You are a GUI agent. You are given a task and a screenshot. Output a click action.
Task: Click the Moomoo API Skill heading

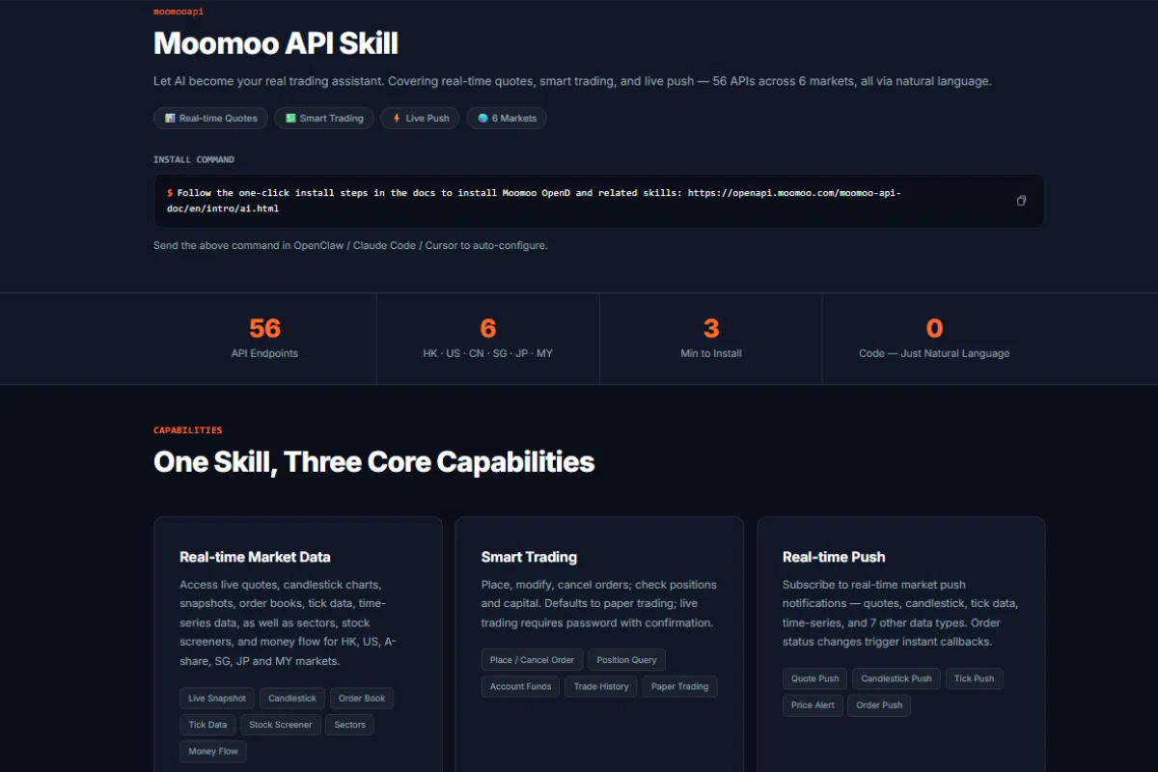pos(276,43)
